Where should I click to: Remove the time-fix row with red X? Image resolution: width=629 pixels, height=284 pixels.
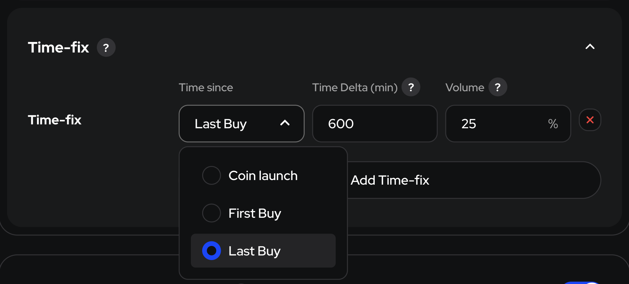coord(590,120)
